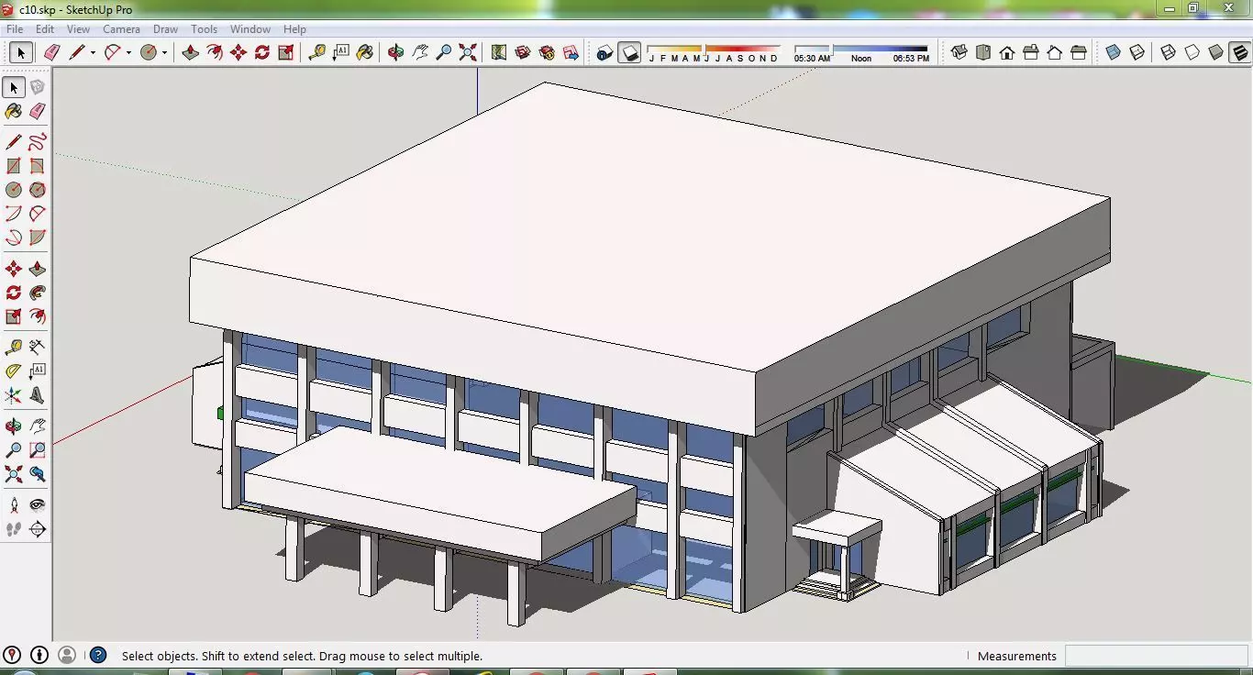
Task: Switch to Iso view
Action: 959,52
